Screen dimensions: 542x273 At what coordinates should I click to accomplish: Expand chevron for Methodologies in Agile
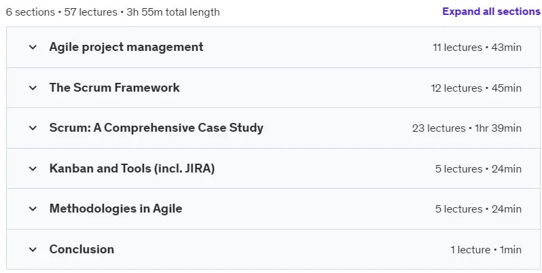[33, 209]
